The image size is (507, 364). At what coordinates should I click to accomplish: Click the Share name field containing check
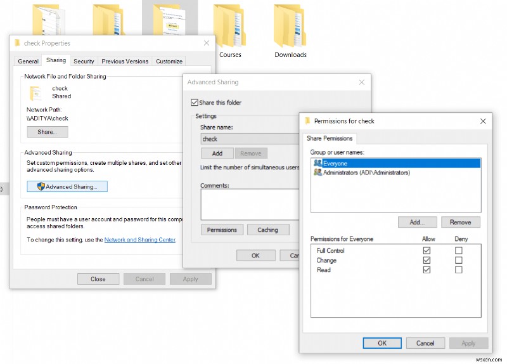(250, 139)
